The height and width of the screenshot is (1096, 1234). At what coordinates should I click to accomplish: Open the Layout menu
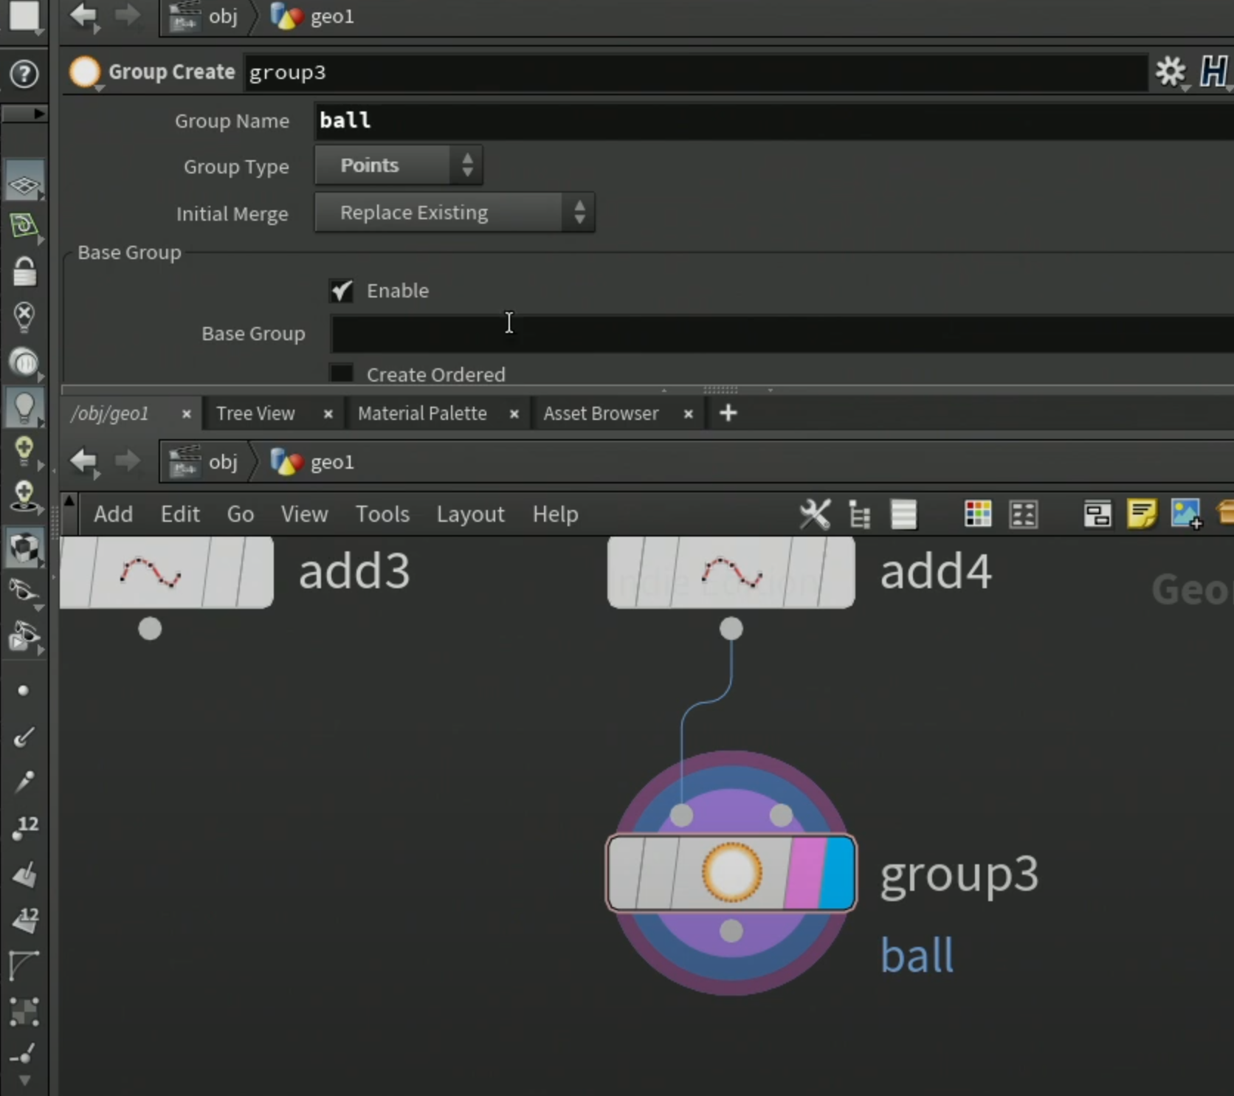(x=470, y=514)
